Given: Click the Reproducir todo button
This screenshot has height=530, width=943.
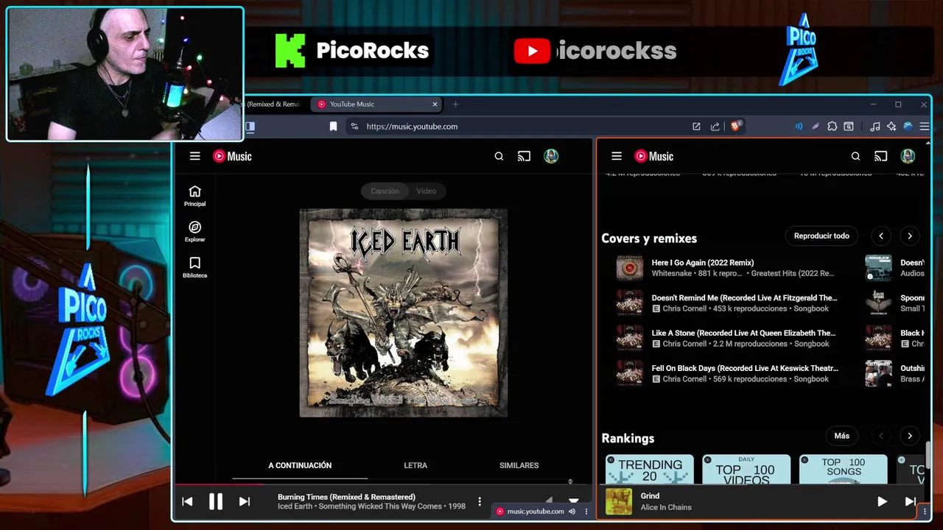Looking at the screenshot, I should pyautogui.click(x=821, y=236).
